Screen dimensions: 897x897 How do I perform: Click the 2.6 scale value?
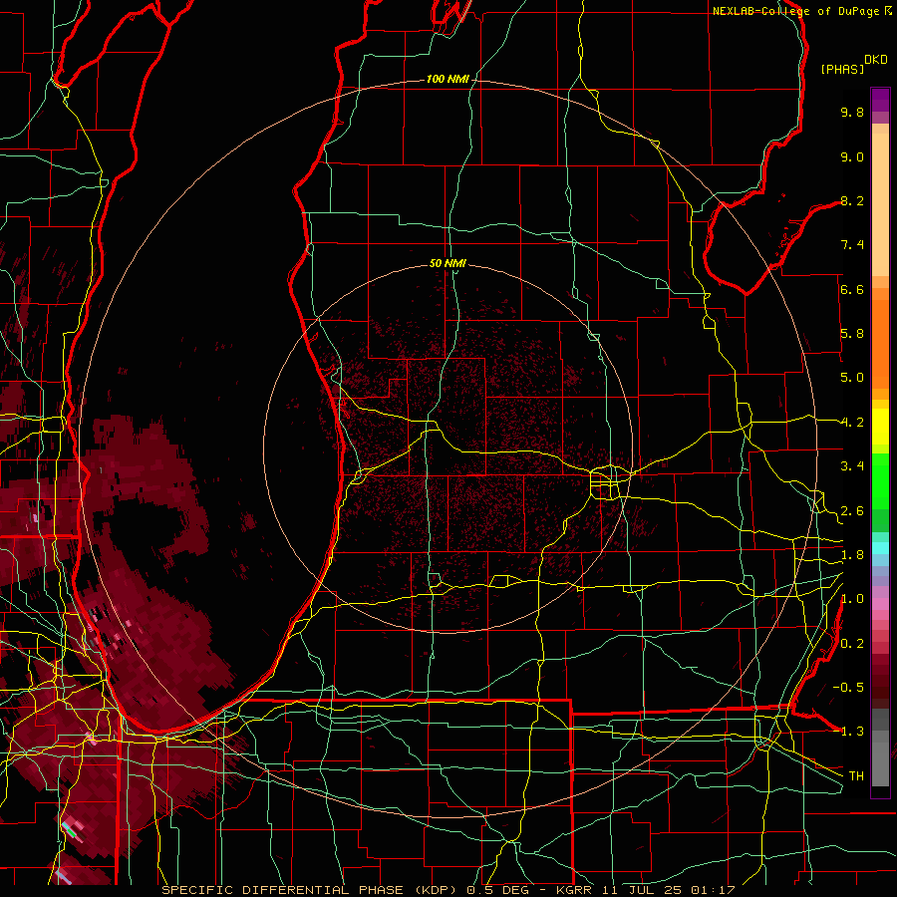point(852,511)
